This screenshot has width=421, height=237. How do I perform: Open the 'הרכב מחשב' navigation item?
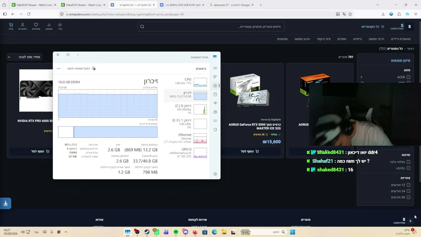[302, 39]
